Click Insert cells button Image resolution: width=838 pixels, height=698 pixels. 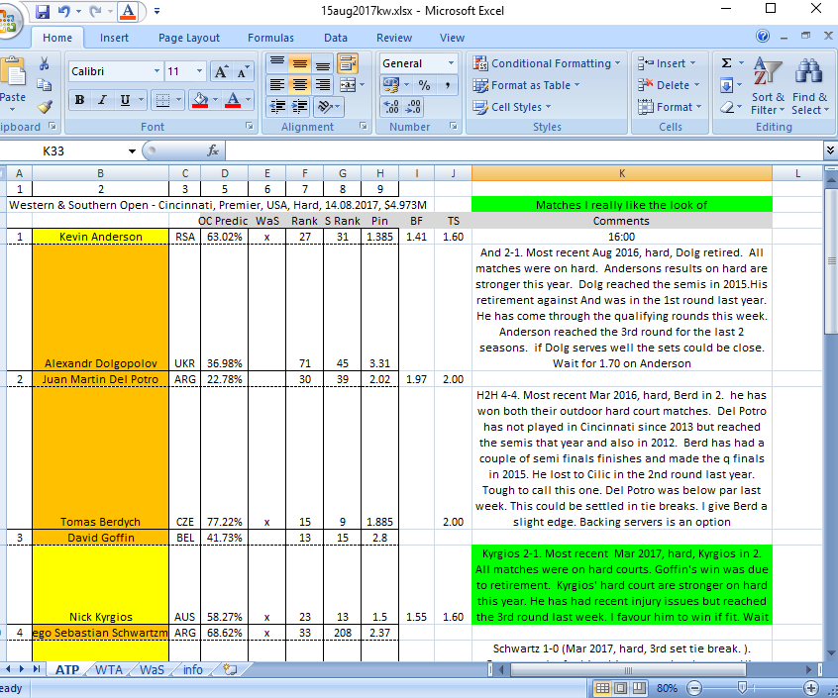(667, 63)
